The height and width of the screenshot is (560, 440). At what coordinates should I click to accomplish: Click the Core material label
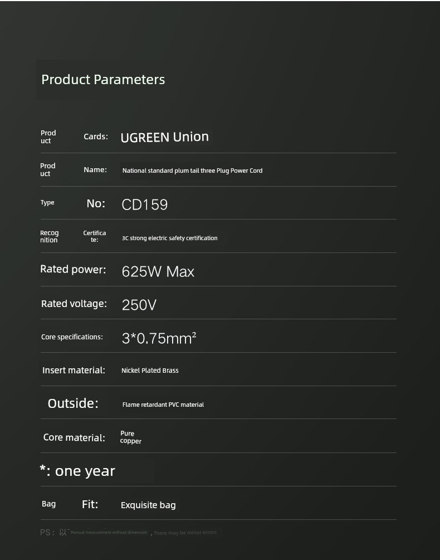pos(74,437)
